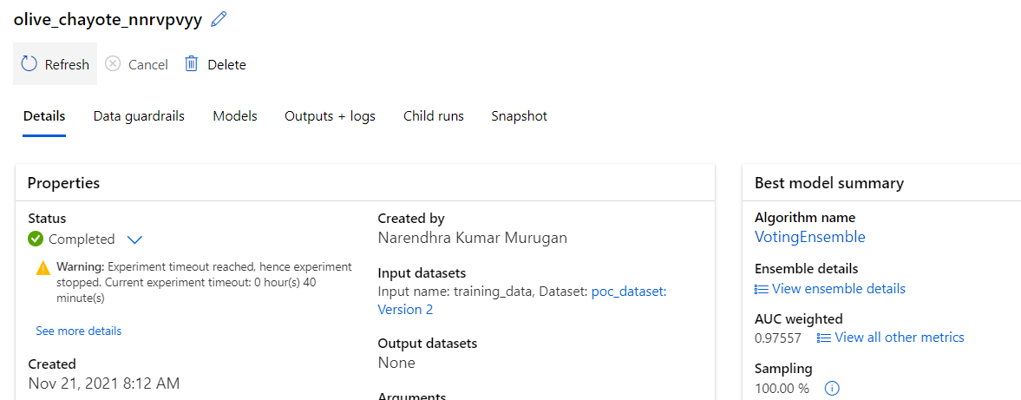Click the info icon next to Sampling
Image resolution: width=1021 pixels, height=400 pixels.
coord(832,388)
